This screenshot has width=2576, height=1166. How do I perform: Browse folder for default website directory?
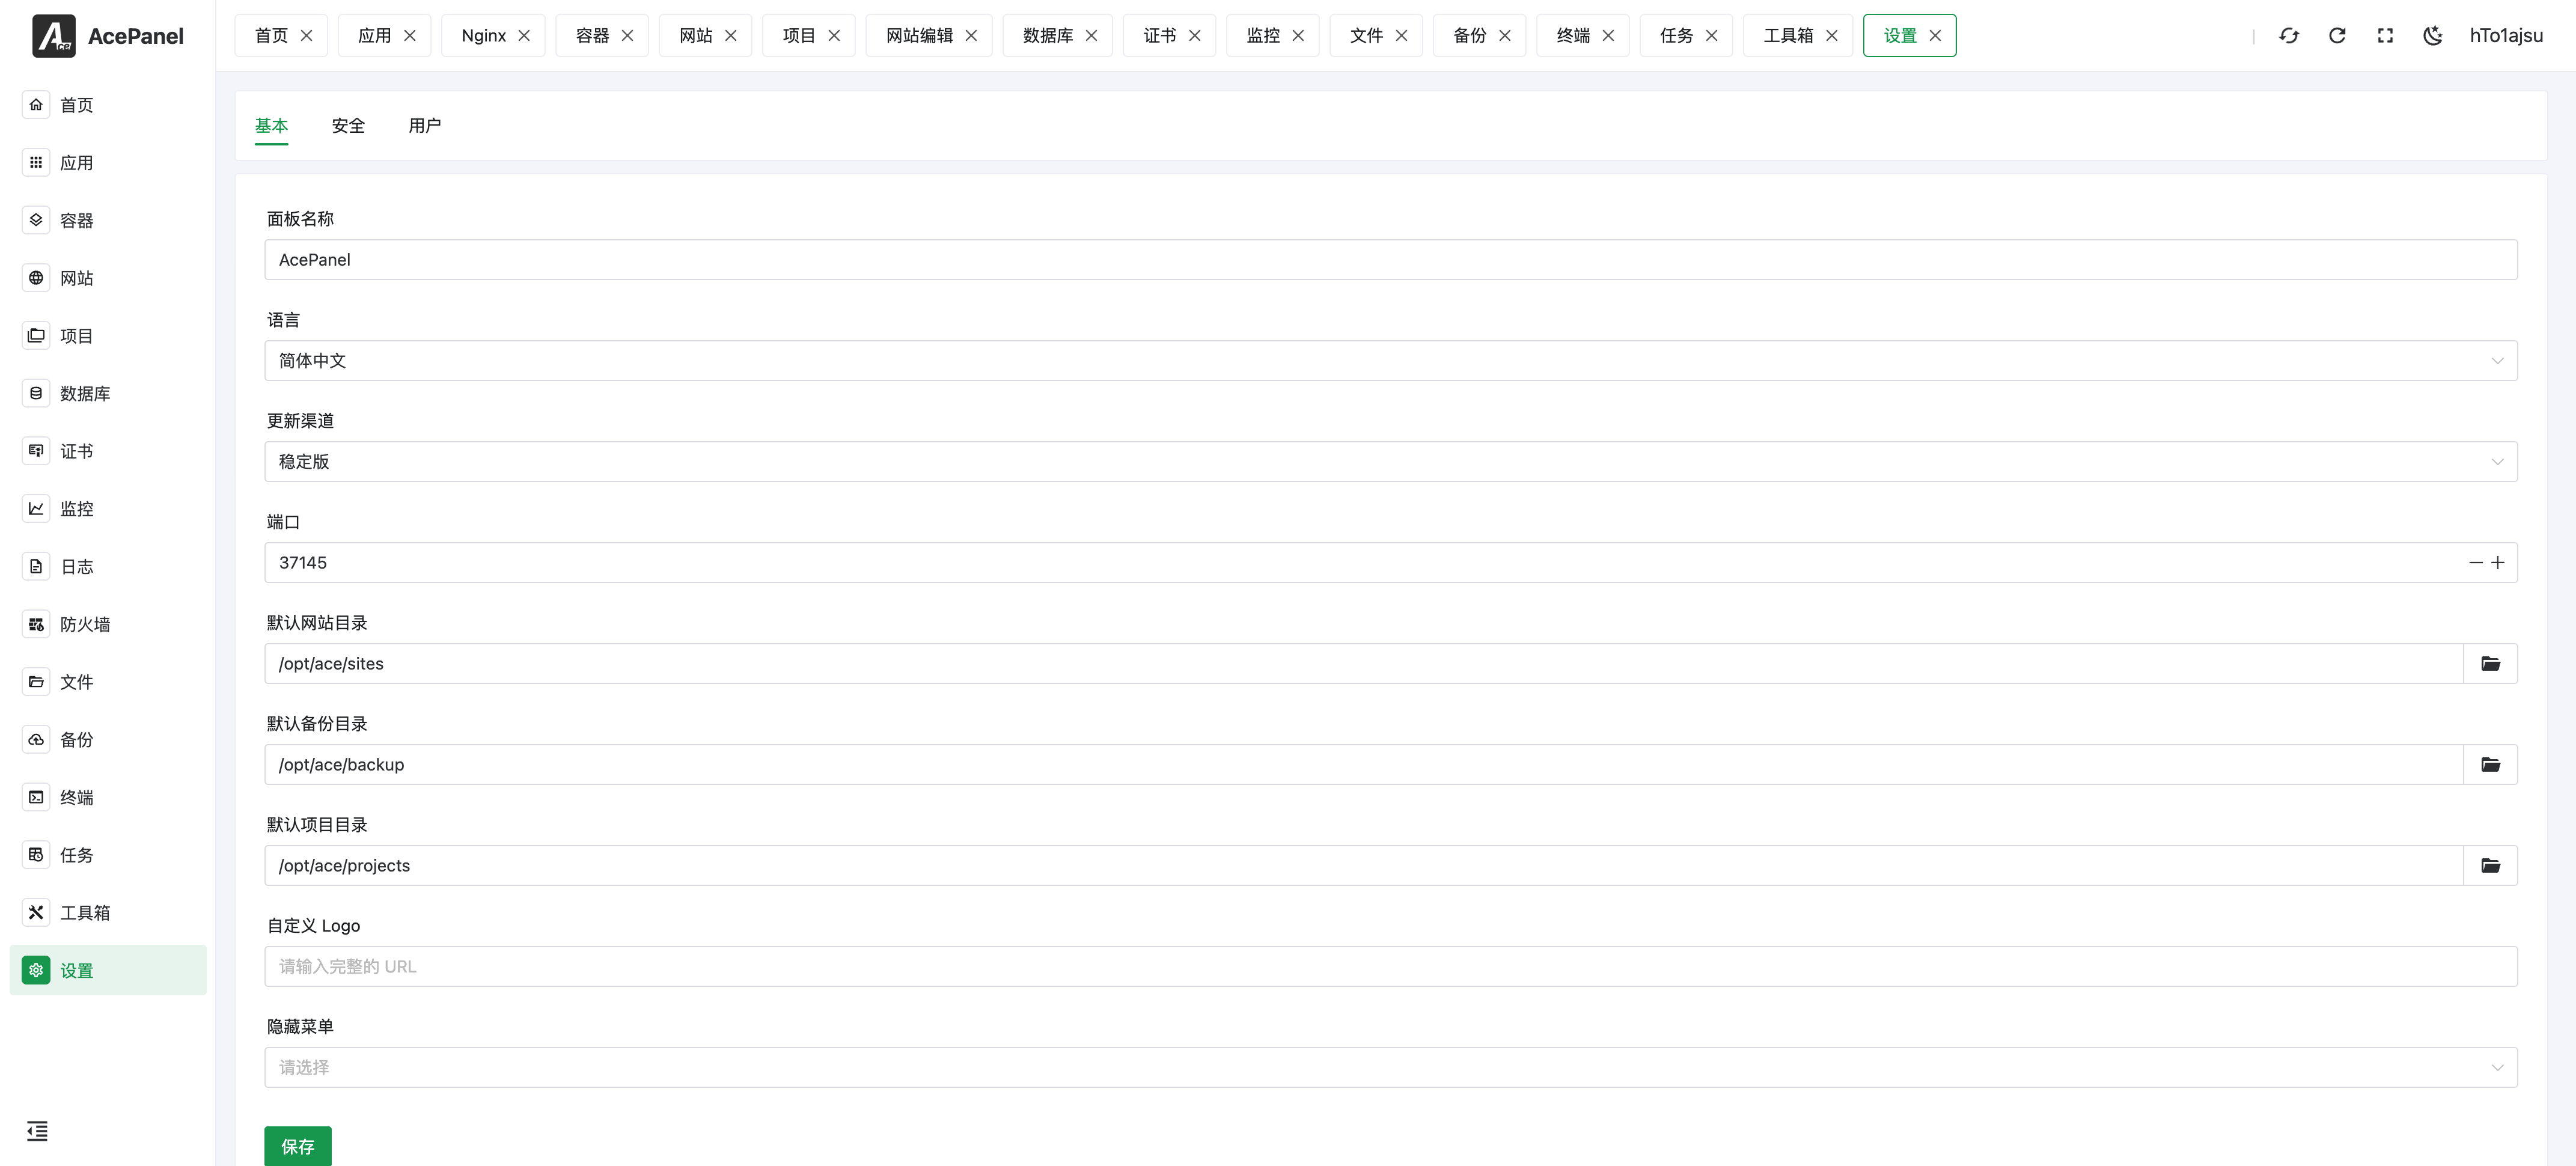(x=2490, y=664)
